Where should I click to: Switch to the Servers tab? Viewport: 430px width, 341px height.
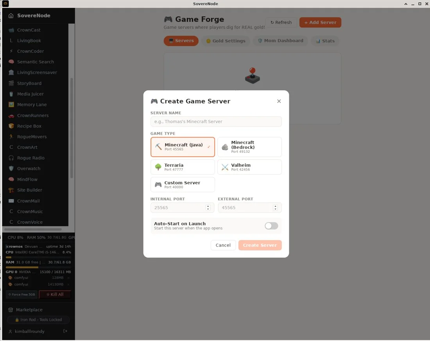click(181, 41)
